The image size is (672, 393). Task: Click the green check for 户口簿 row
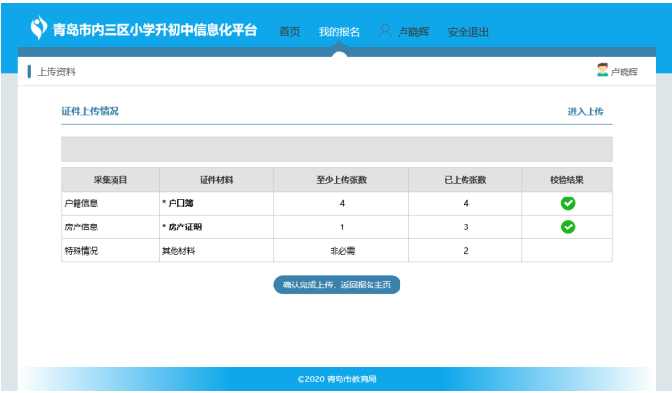coord(568,203)
